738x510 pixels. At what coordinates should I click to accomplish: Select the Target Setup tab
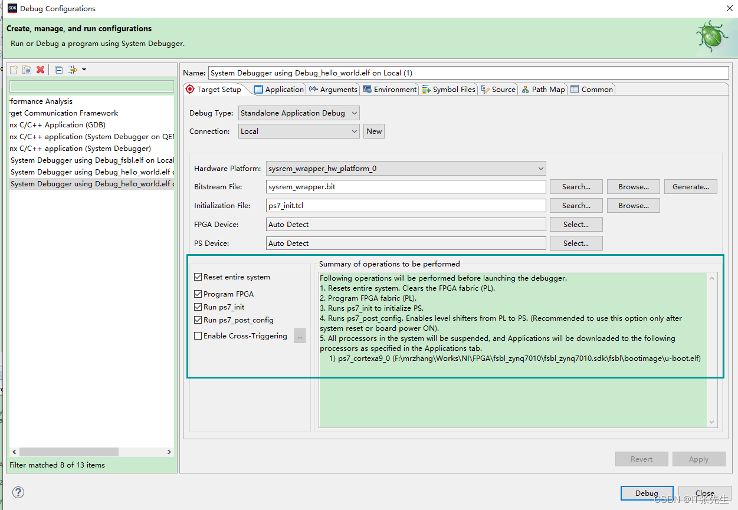point(214,90)
